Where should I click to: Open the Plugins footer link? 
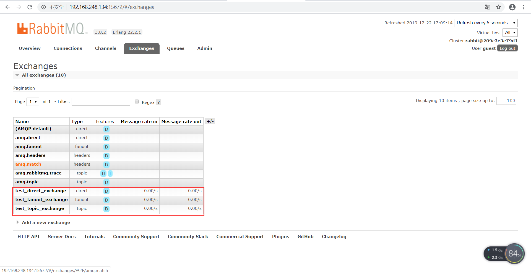pyautogui.click(x=280, y=237)
